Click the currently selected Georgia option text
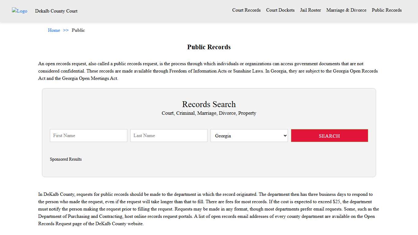 coord(223,136)
